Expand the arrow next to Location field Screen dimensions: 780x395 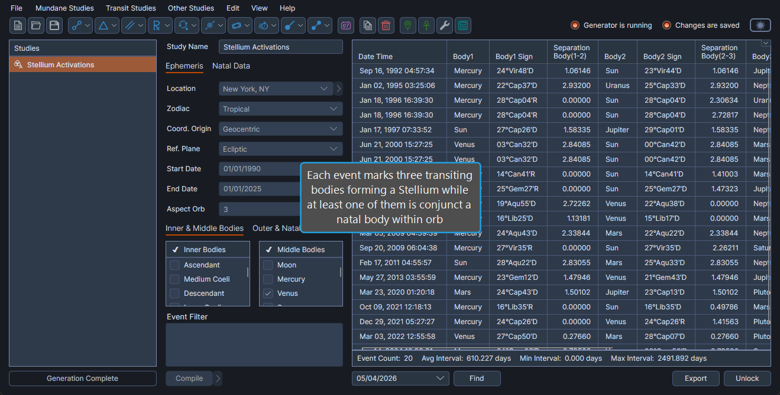[339, 89]
